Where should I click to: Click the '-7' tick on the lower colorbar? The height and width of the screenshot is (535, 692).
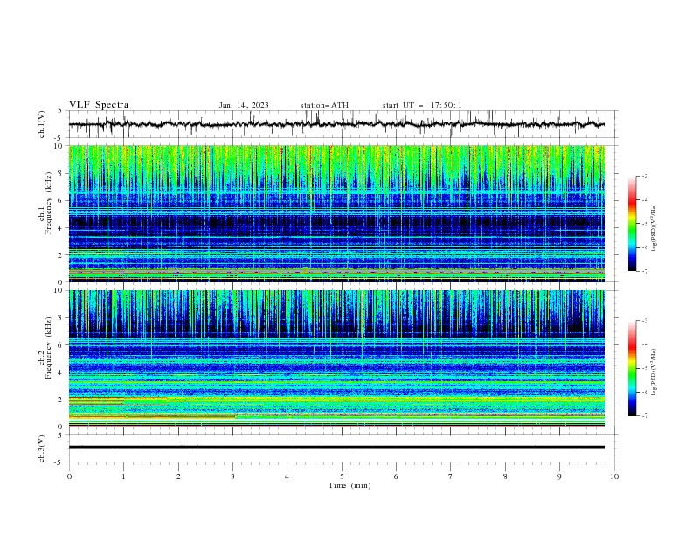[644, 416]
